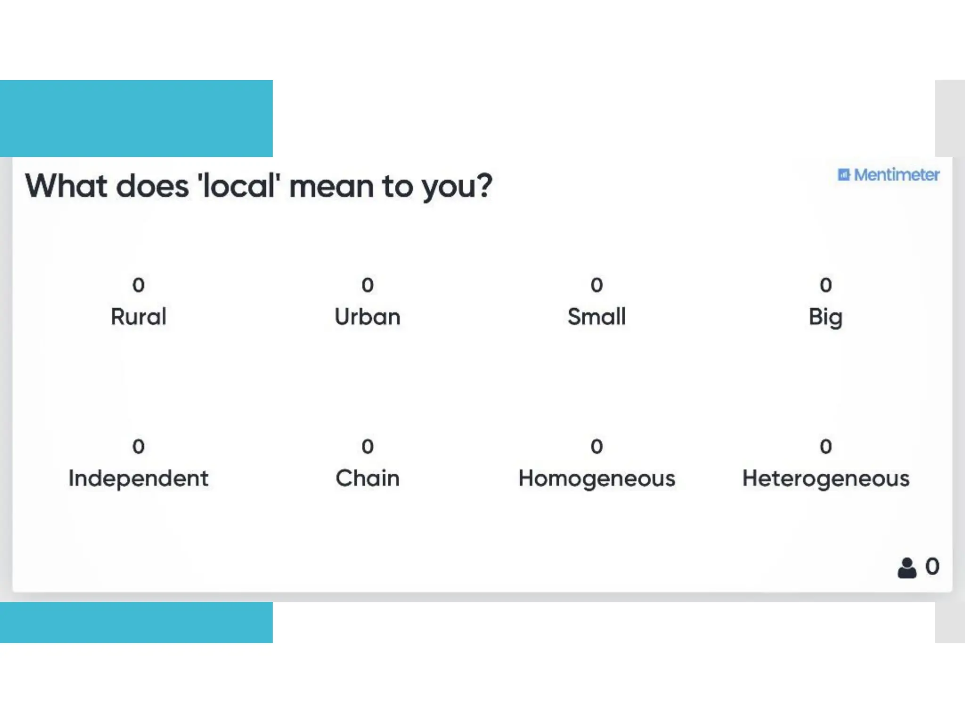Select the Urban option label
The width and height of the screenshot is (965, 724).
click(368, 317)
